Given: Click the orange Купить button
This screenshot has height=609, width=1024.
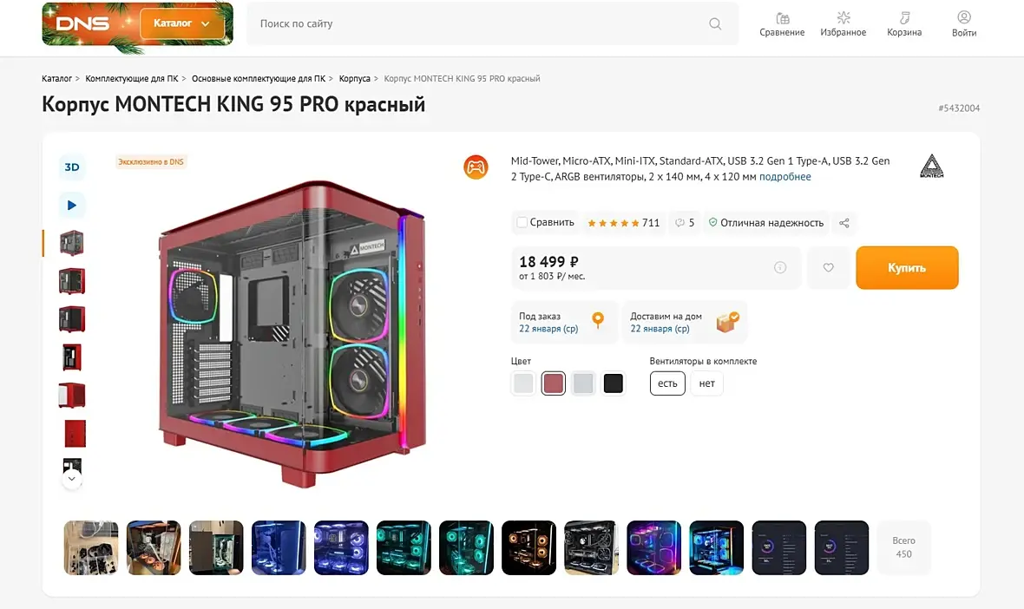Looking at the screenshot, I should (x=907, y=267).
